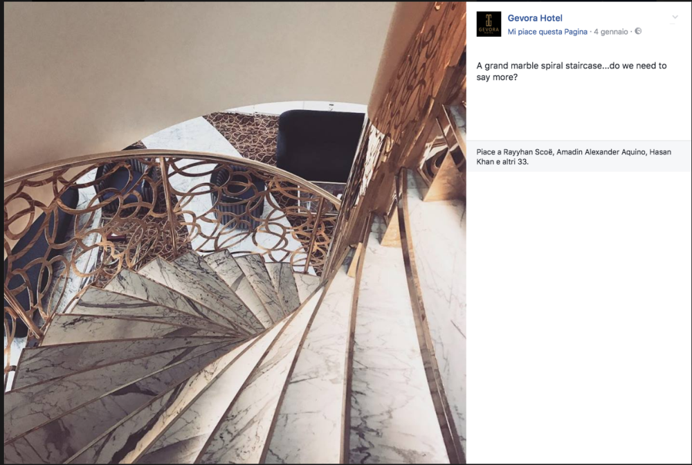692x465 pixels.
Task: Click Hasan Khan in the likes list
Action: click(x=574, y=156)
